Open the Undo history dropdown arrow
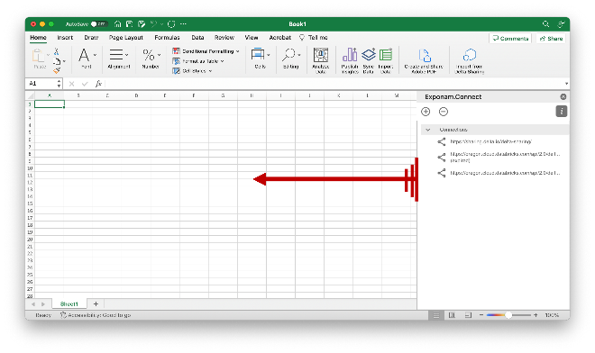The width and height of the screenshot is (595, 353). (161, 24)
